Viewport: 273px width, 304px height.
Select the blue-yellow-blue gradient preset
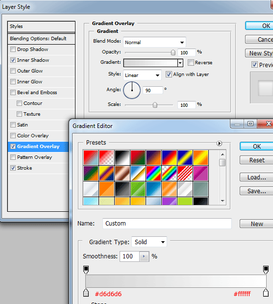click(185, 157)
